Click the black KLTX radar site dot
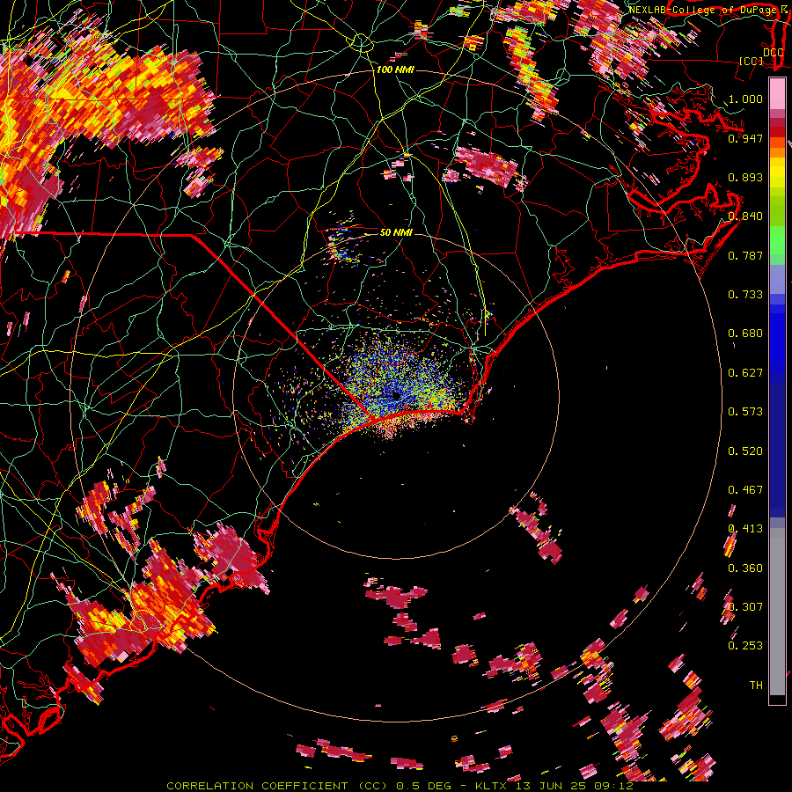This screenshot has width=792, height=792. coord(396,396)
